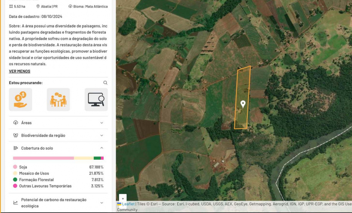This screenshot has width=352, height=213.
Task: Click the pink Soja legend swatch
Action: [15, 167]
